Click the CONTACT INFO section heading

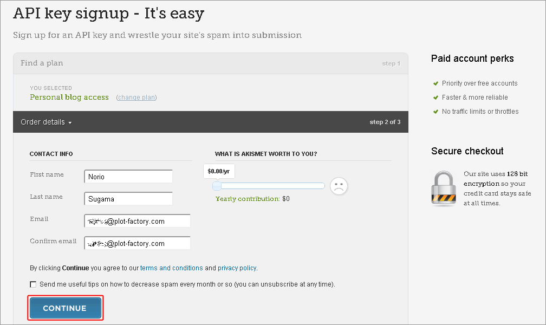click(x=51, y=154)
